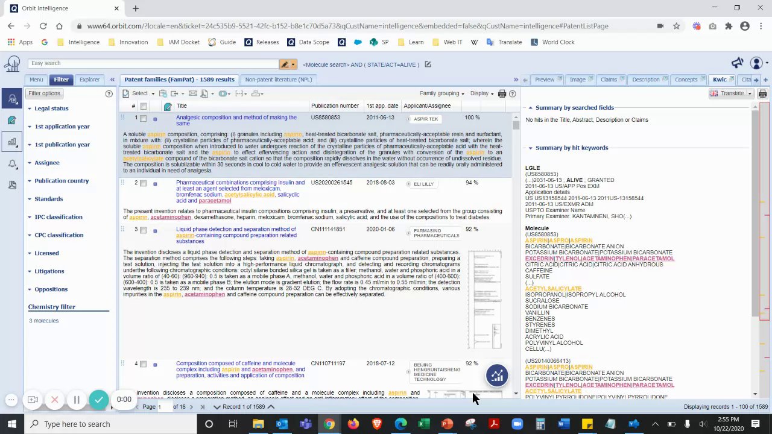The width and height of the screenshot is (772, 434).
Task: Pause the screen recording
Action: click(77, 400)
